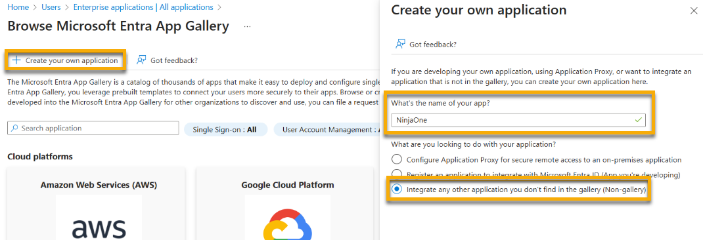703x240 pixels.
Task: Close the Create your own application panel
Action: [694, 11]
